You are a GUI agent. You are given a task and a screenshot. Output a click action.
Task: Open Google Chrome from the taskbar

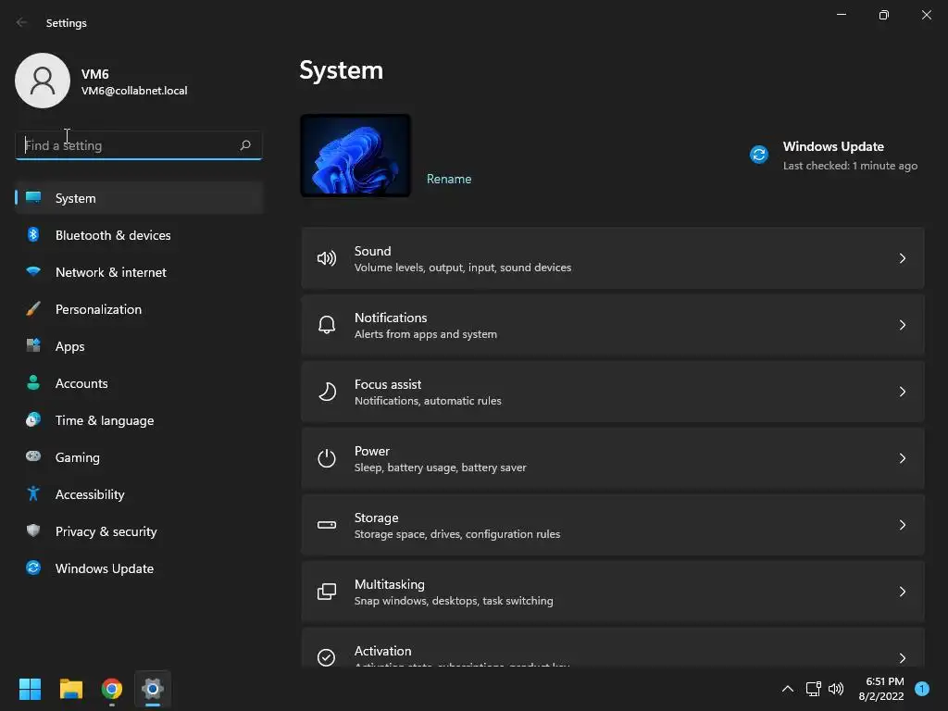click(x=112, y=689)
